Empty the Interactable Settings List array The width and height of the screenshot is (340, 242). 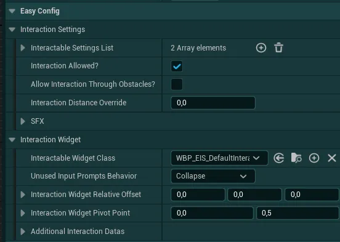click(x=278, y=47)
